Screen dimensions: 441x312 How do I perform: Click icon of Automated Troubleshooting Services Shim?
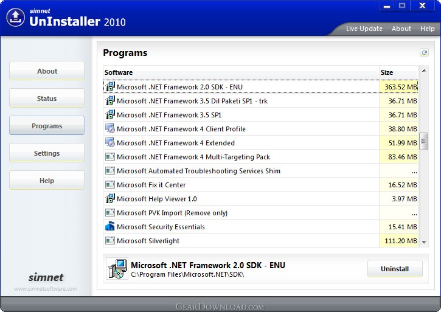pos(110,171)
